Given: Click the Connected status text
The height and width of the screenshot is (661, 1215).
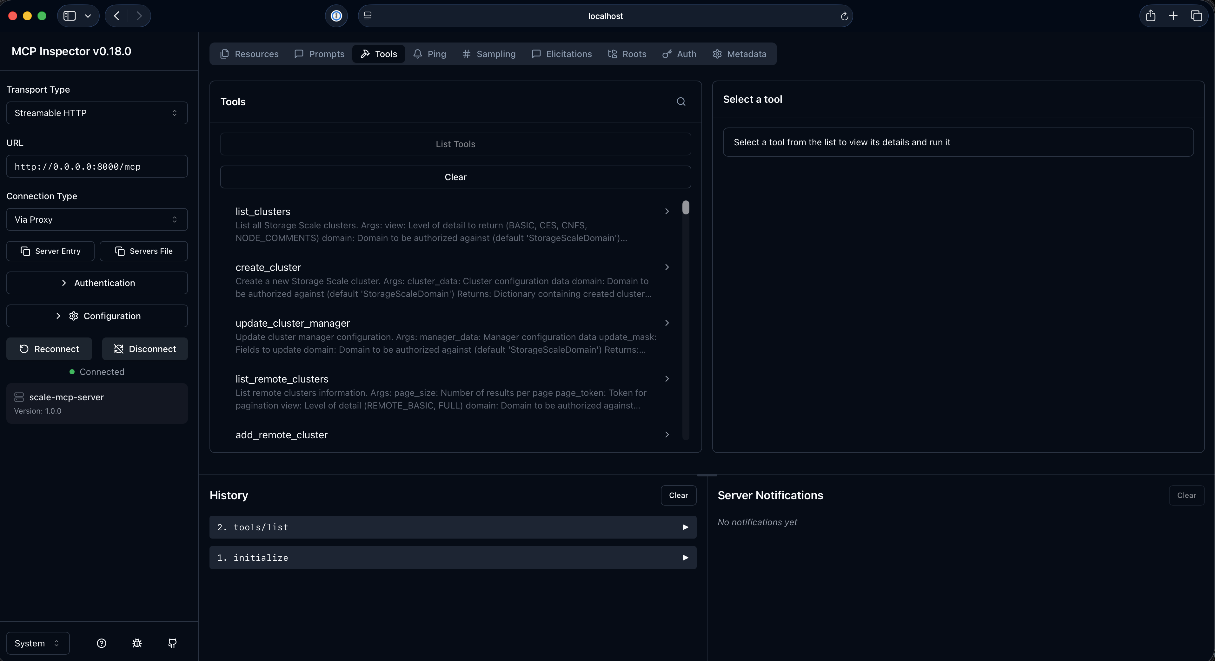Looking at the screenshot, I should coord(102,371).
